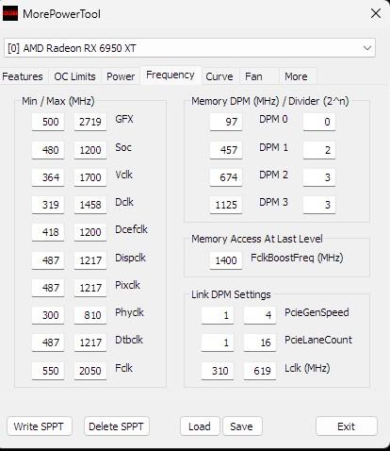Click the Soc min frequency field
The image size is (390, 451).
[x=48, y=150]
